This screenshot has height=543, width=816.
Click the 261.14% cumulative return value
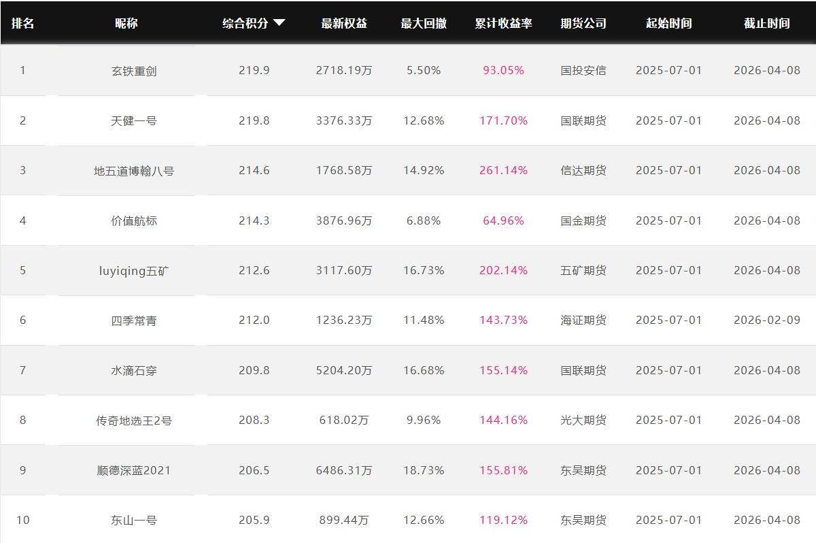(x=503, y=171)
